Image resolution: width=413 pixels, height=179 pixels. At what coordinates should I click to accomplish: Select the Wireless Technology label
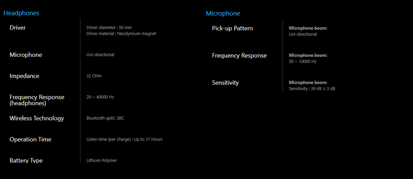pyautogui.click(x=37, y=119)
